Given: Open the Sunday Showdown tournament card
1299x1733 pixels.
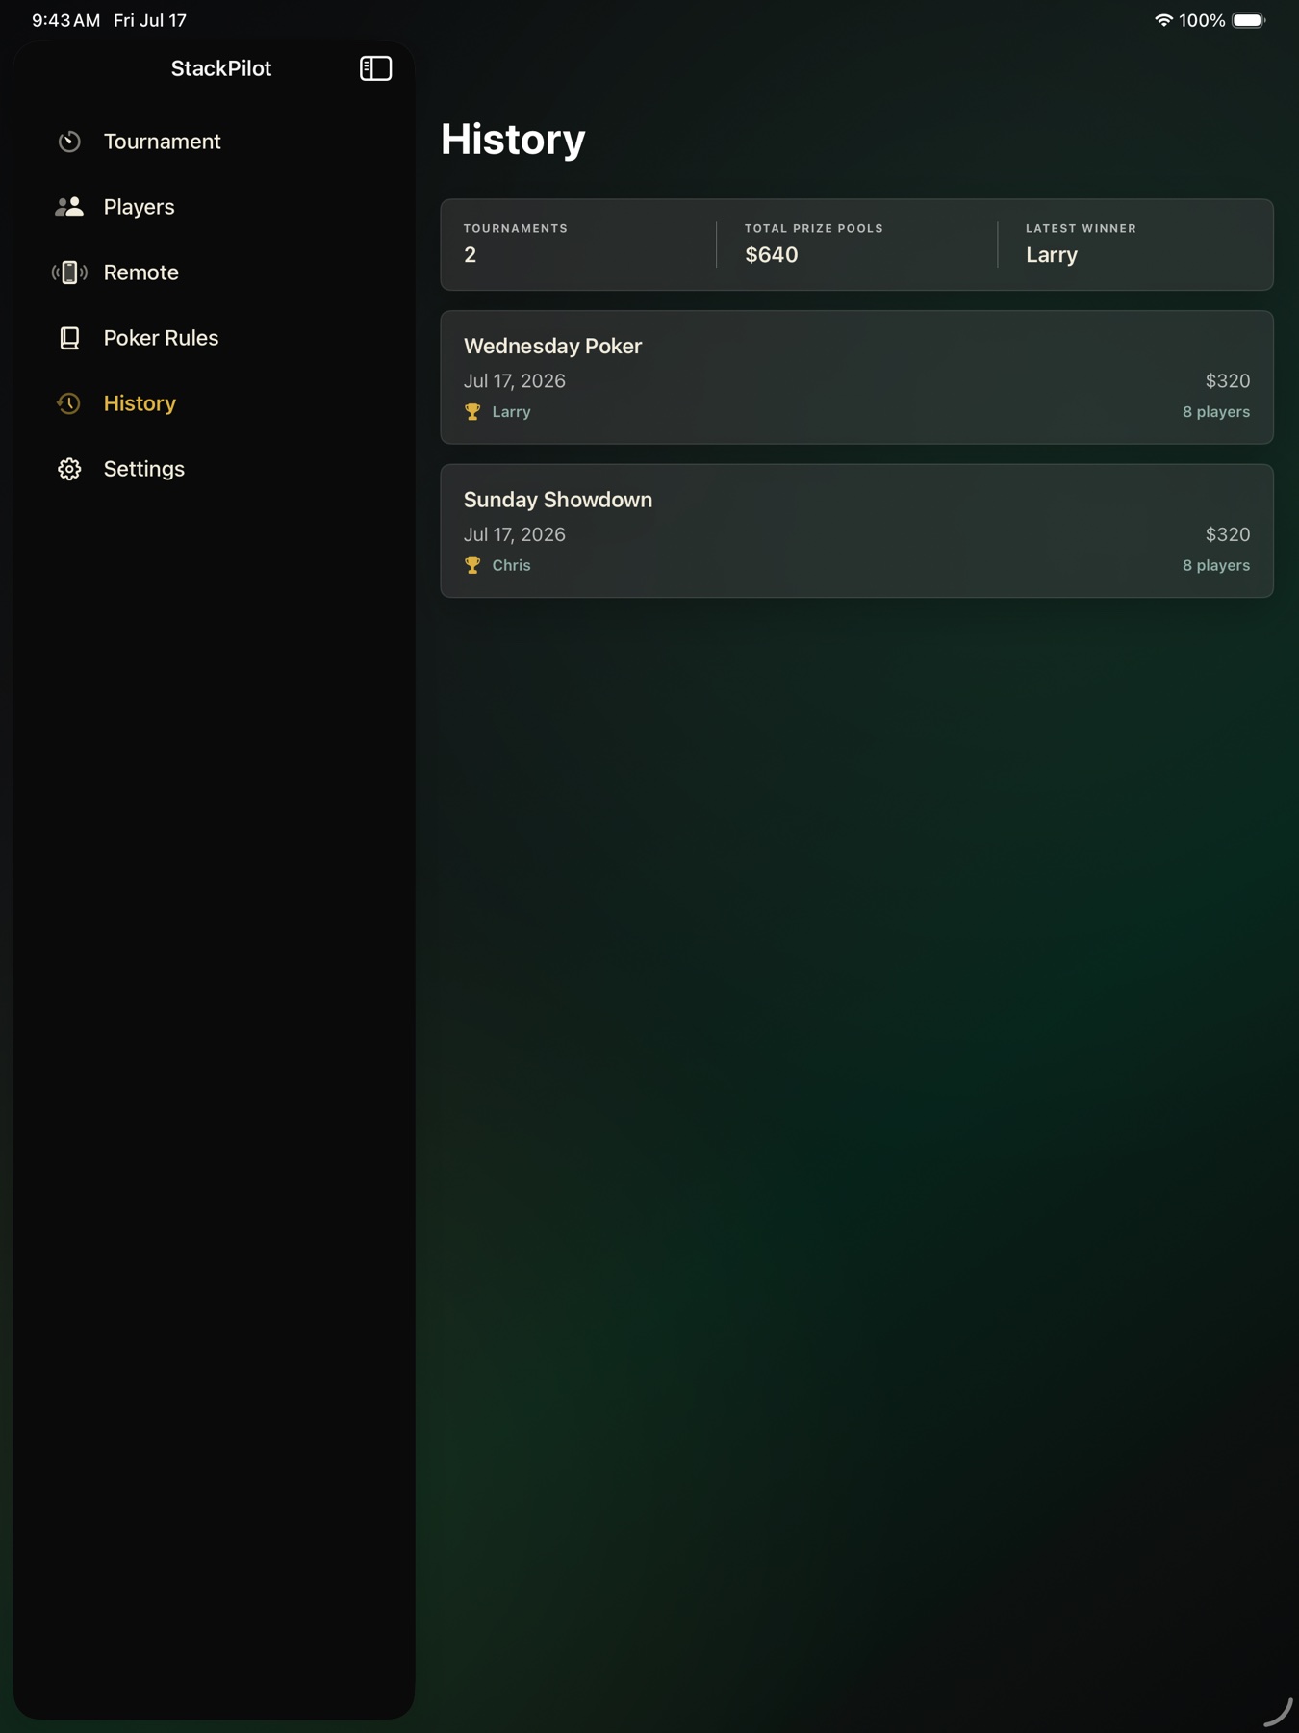Looking at the screenshot, I should [856, 531].
